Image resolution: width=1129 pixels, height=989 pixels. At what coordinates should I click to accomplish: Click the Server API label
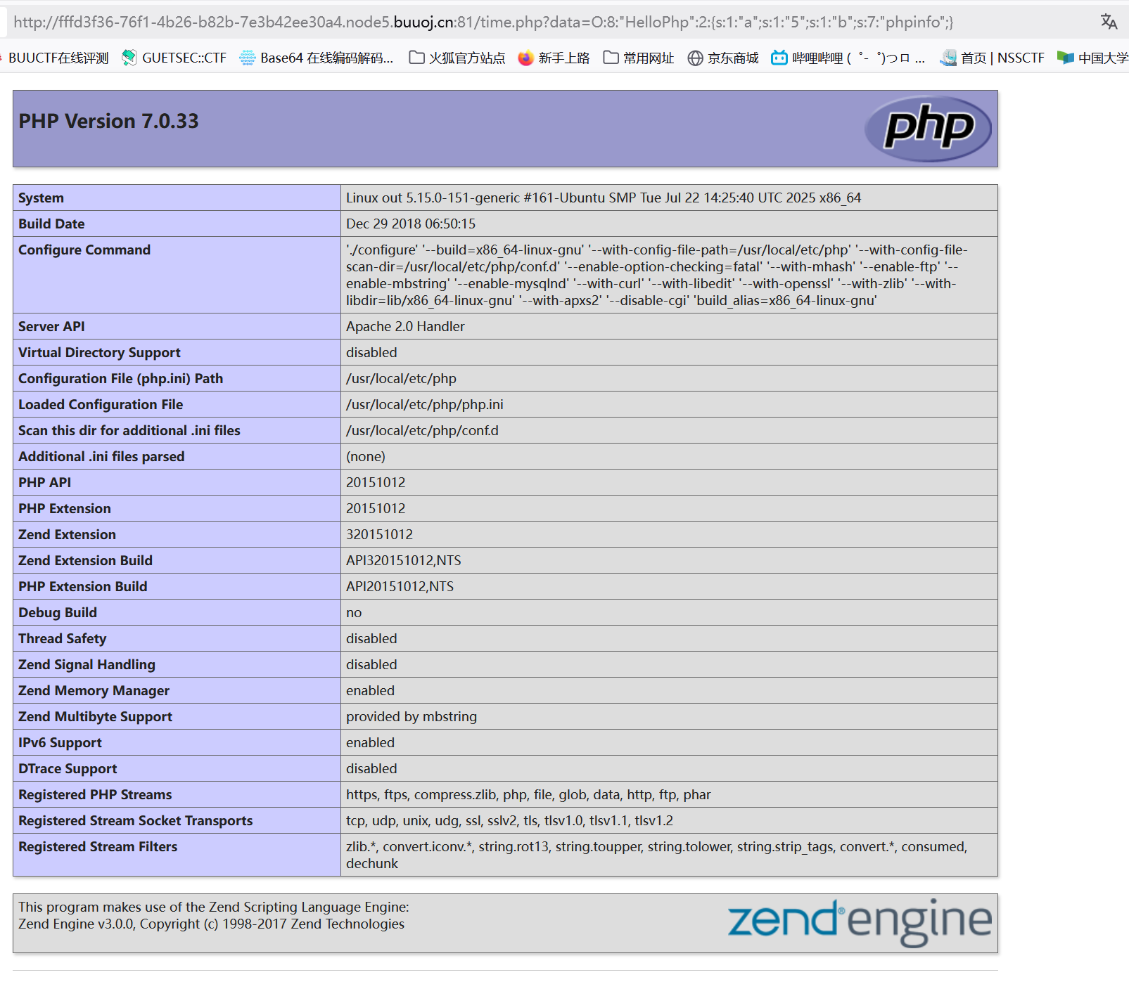[x=51, y=326]
